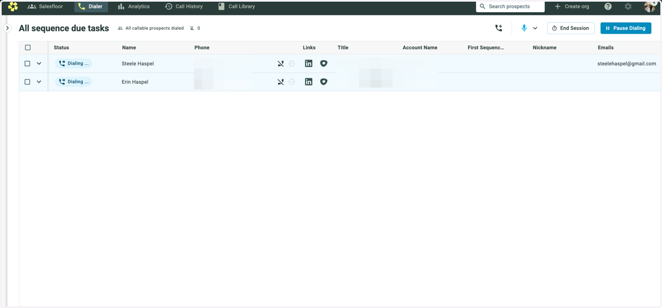This screenshot has width=662, height=308.
Task: Click the user profile avatar
Action: click(650, 7)
